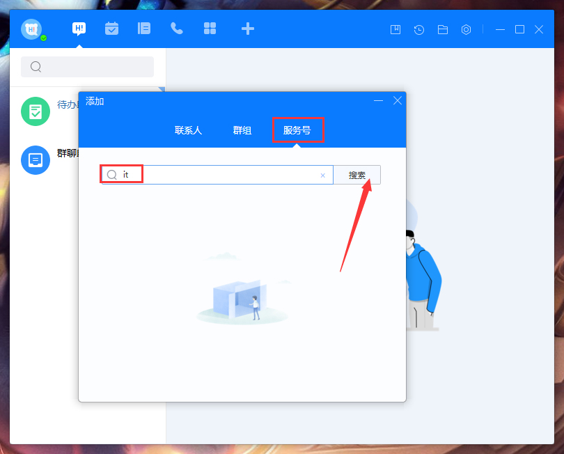Click the user profile avatar
The height and width of the screenshot is (454, 564).
(x=31, y=29)
